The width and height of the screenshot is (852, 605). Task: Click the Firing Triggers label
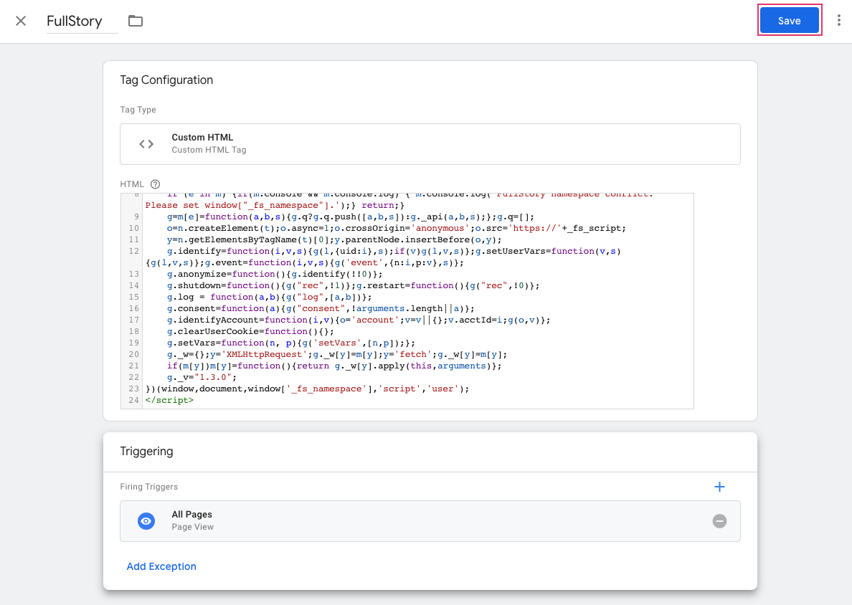coord(148,487)
